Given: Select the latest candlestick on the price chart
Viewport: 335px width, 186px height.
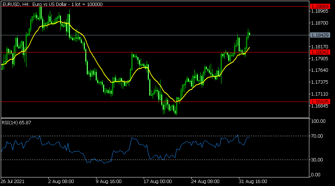Looking at the screenshot, I should (x=249, y=34).
